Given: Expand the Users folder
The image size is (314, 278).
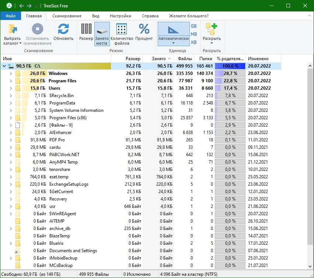Looking at the screenshot, I should (11, 88).
